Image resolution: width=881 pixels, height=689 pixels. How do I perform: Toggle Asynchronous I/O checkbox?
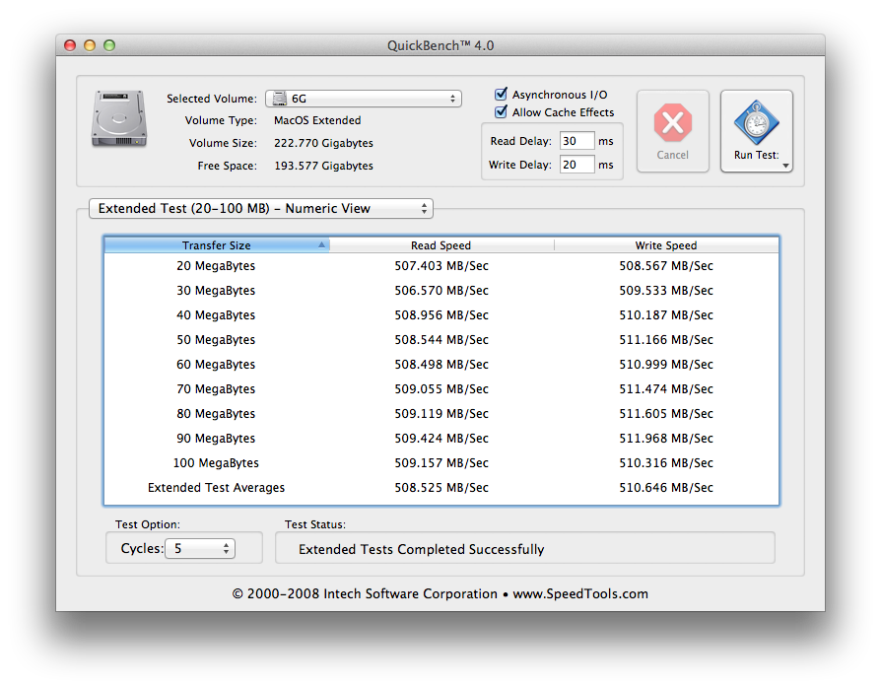(501, 94)
